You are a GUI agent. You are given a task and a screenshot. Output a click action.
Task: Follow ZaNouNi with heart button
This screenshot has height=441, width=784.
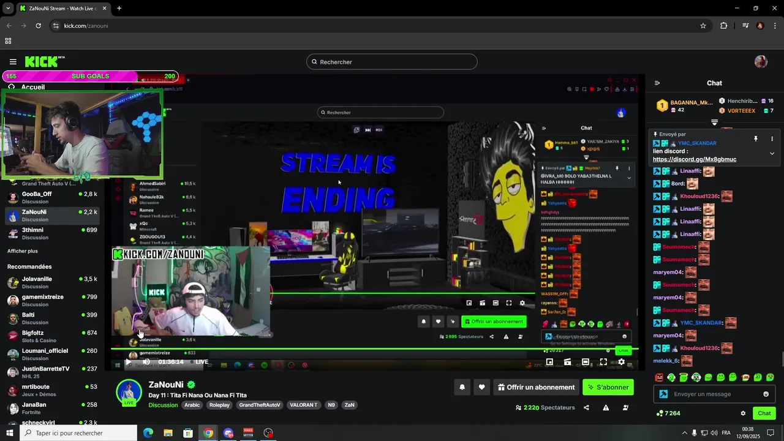point(481,387)
